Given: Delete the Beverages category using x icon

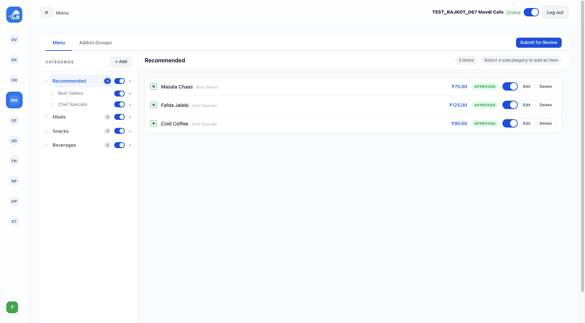Looking at the screenshot, I should [x=130, y=145].
